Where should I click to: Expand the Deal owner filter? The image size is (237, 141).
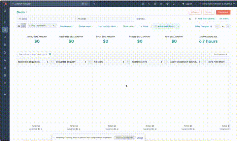click(x=67, y=26)
